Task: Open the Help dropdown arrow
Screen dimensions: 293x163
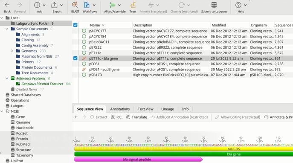Action: pyautogui.click(x=245, y=5)
